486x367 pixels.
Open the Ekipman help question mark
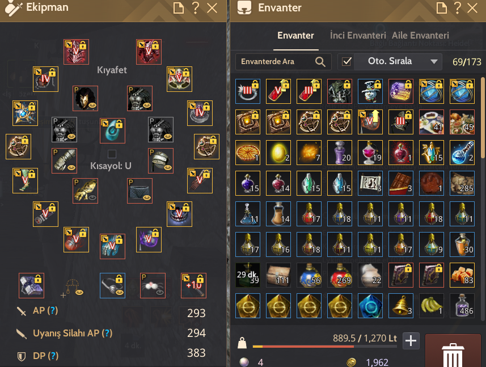[195, 8]
